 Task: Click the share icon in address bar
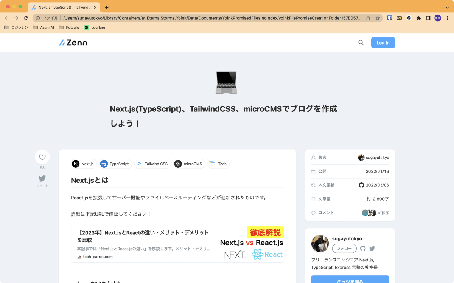click(368, 18)
